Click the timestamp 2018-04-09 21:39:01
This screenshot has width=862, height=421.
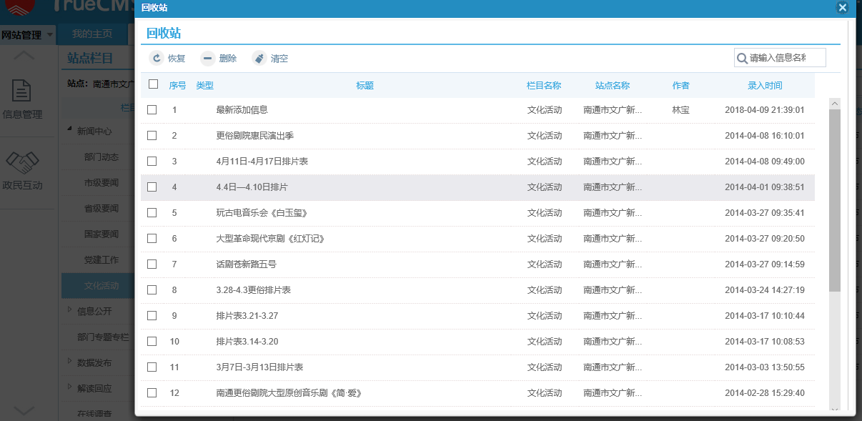click(x=765, y=110)
